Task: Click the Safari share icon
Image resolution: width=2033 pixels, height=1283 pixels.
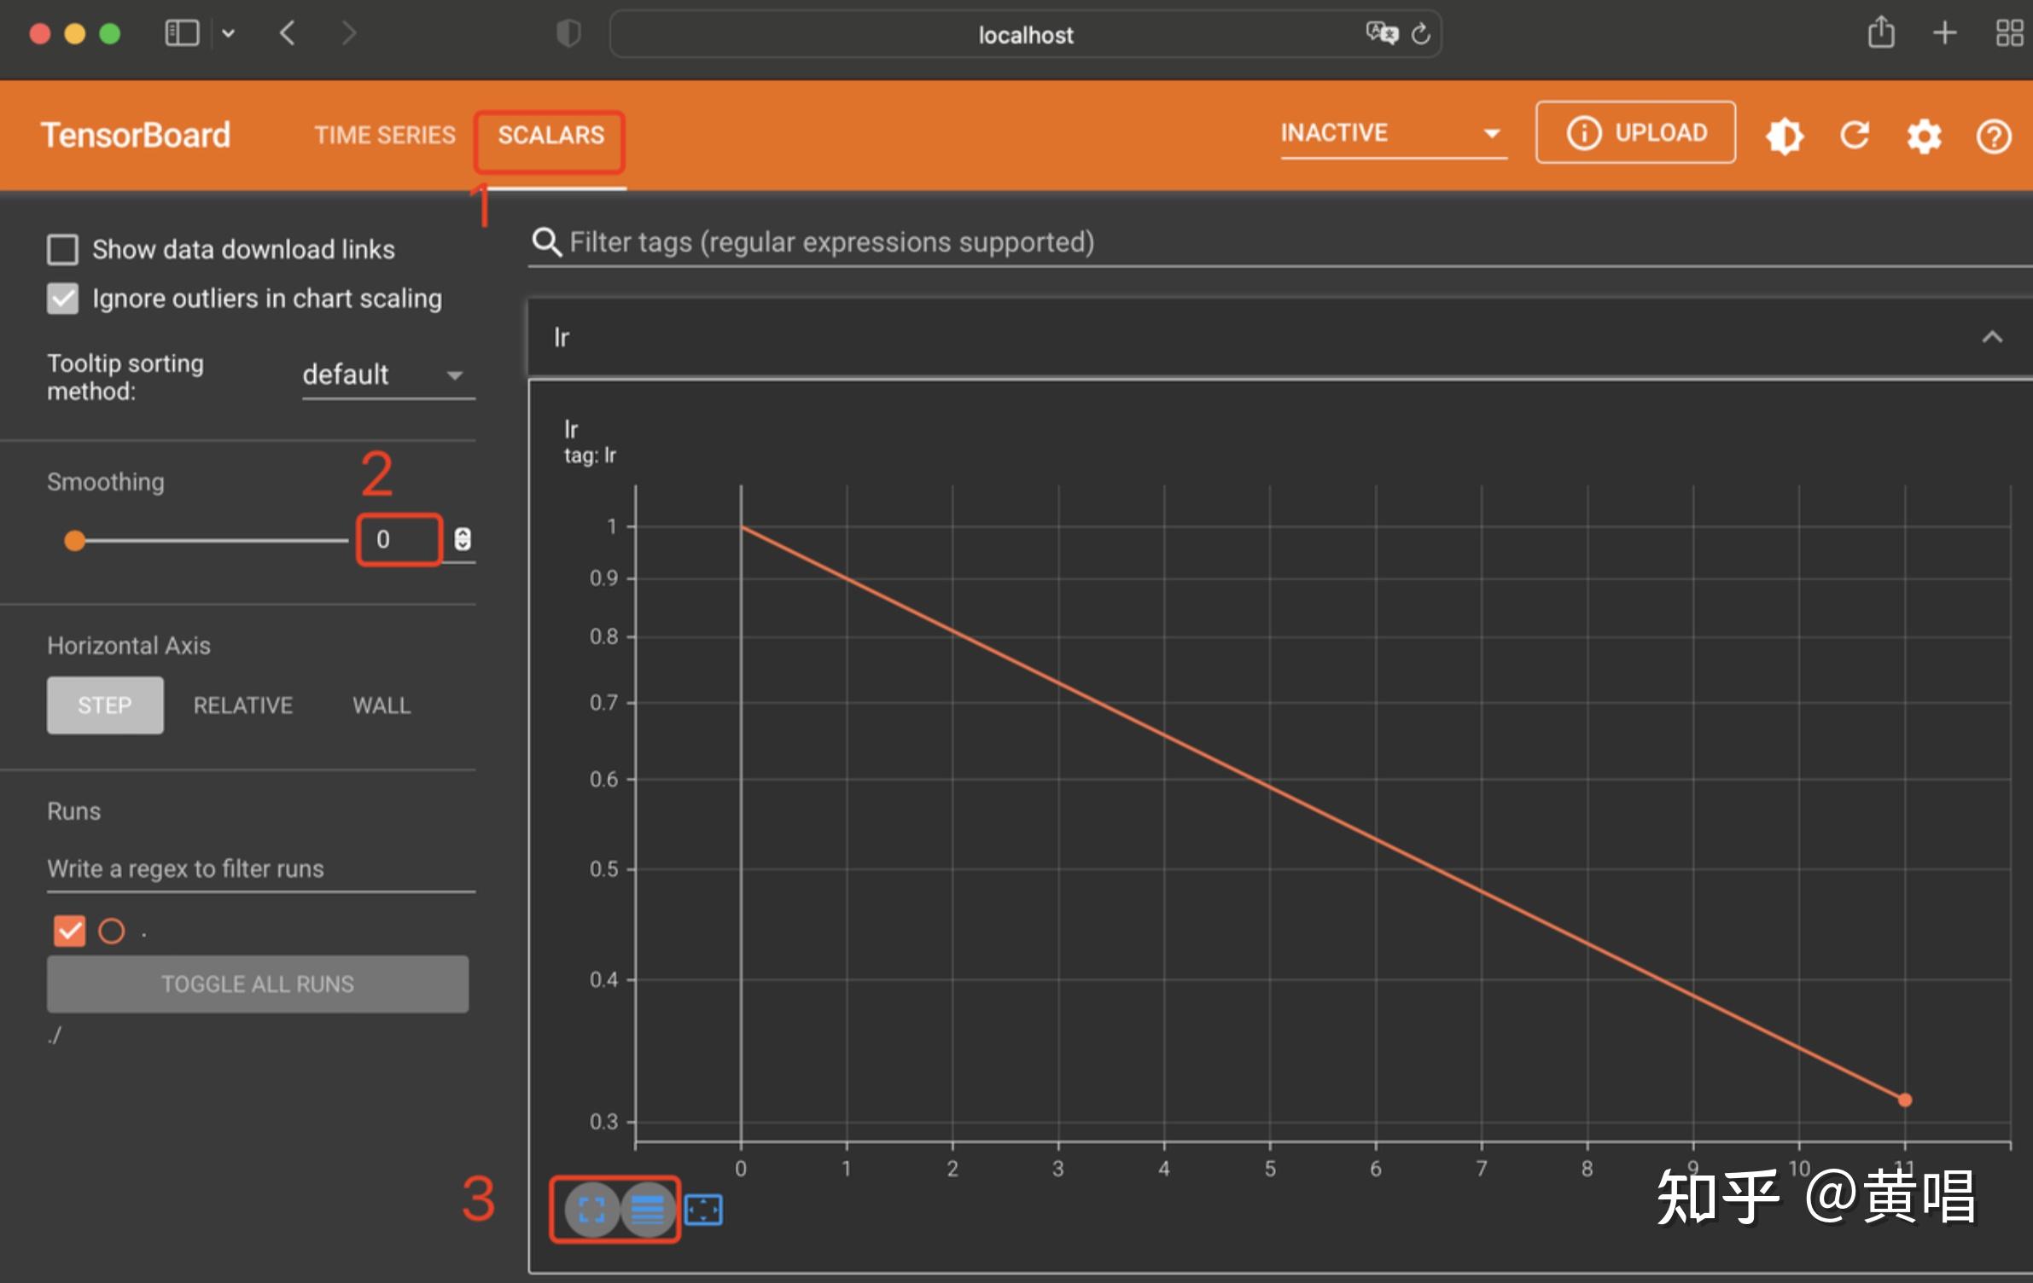Action: tap(1880, 34)
